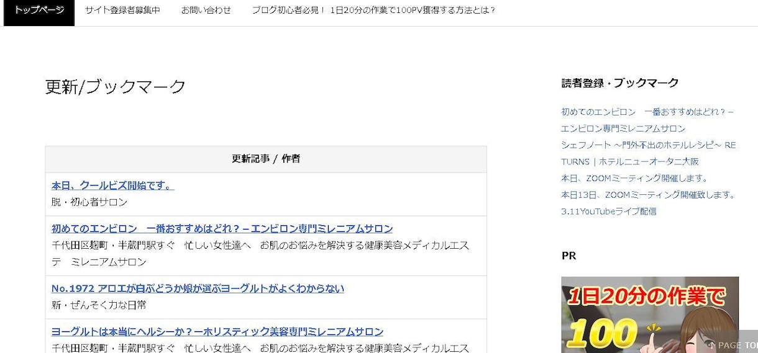Click the 読者登録・ブックマーク sidebar heading
This screenshot has height=353, width=758.
pos(620,83)
